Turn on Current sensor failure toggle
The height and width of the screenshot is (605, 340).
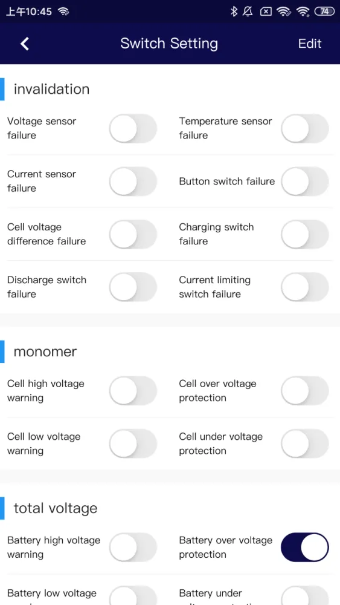[133, 181]
